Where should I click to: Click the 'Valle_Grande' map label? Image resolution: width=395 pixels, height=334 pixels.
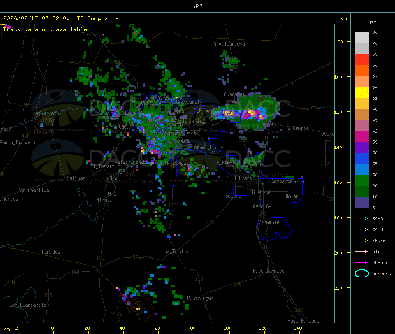point(130,162)
